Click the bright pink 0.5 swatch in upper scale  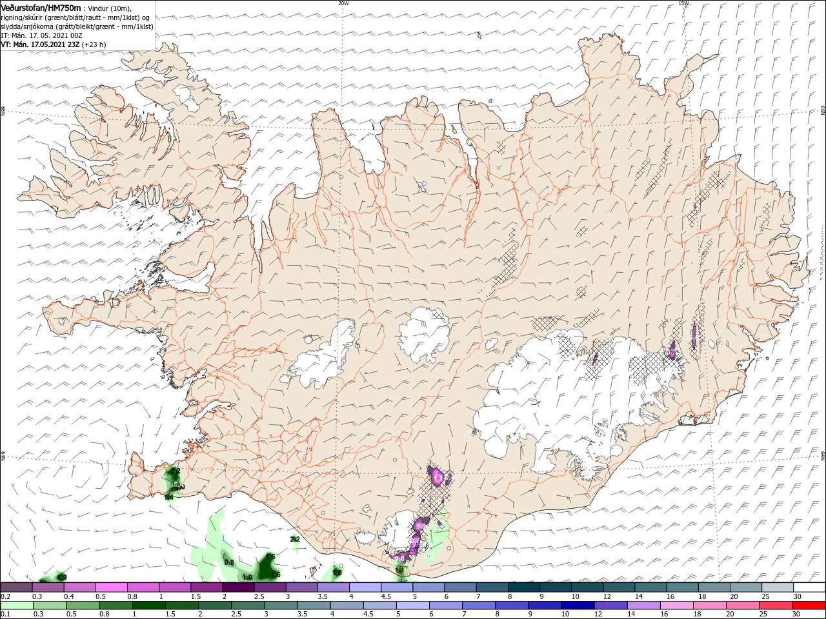pyautogui.click(x=112, y=587)
